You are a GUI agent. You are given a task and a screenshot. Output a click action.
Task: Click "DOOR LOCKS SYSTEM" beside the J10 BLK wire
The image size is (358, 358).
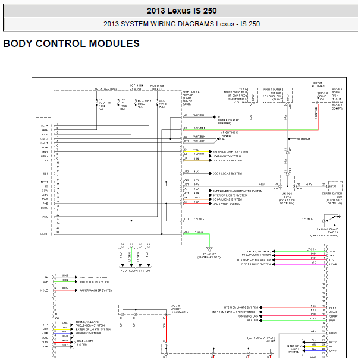coord(227,173)
